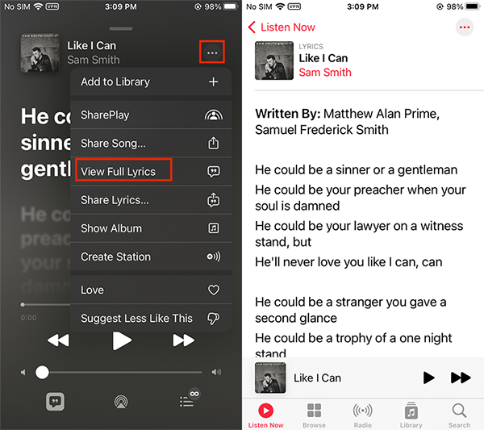Open Sam Smith artist link on lyrics page
The width and height of the screenshot is (484, 430).
[x=324, y=72]
